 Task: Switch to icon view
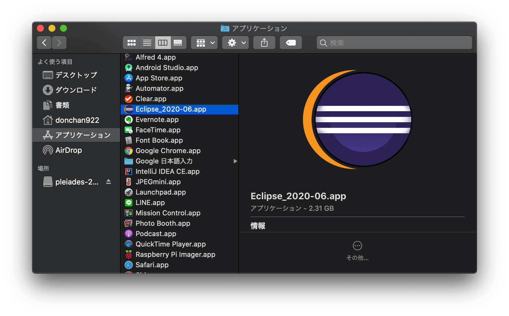click(131, 42)
